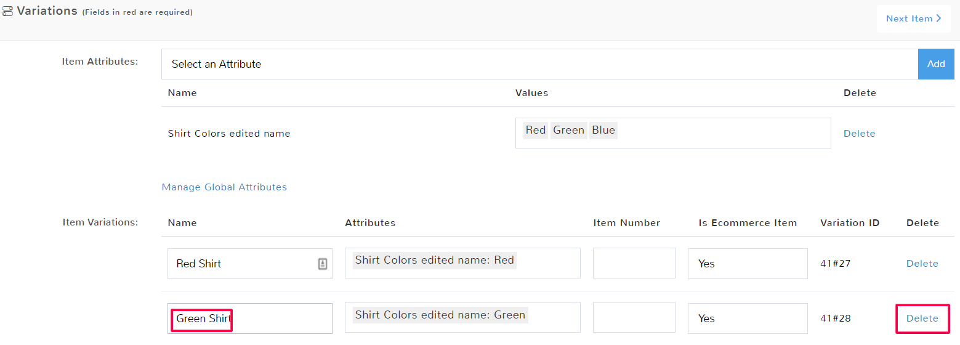
Task: Select the Red value tag
Action: point(535,130)
